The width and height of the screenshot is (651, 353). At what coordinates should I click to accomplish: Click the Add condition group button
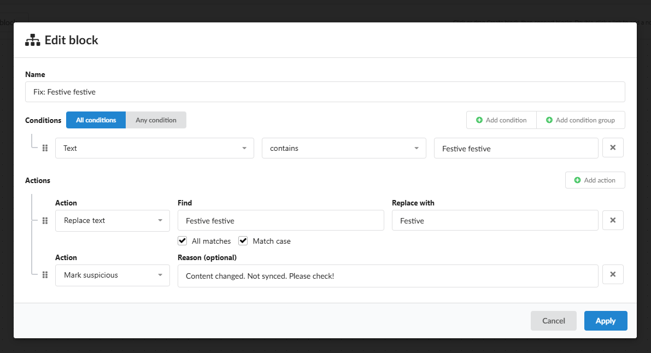(x=580, y=120)
